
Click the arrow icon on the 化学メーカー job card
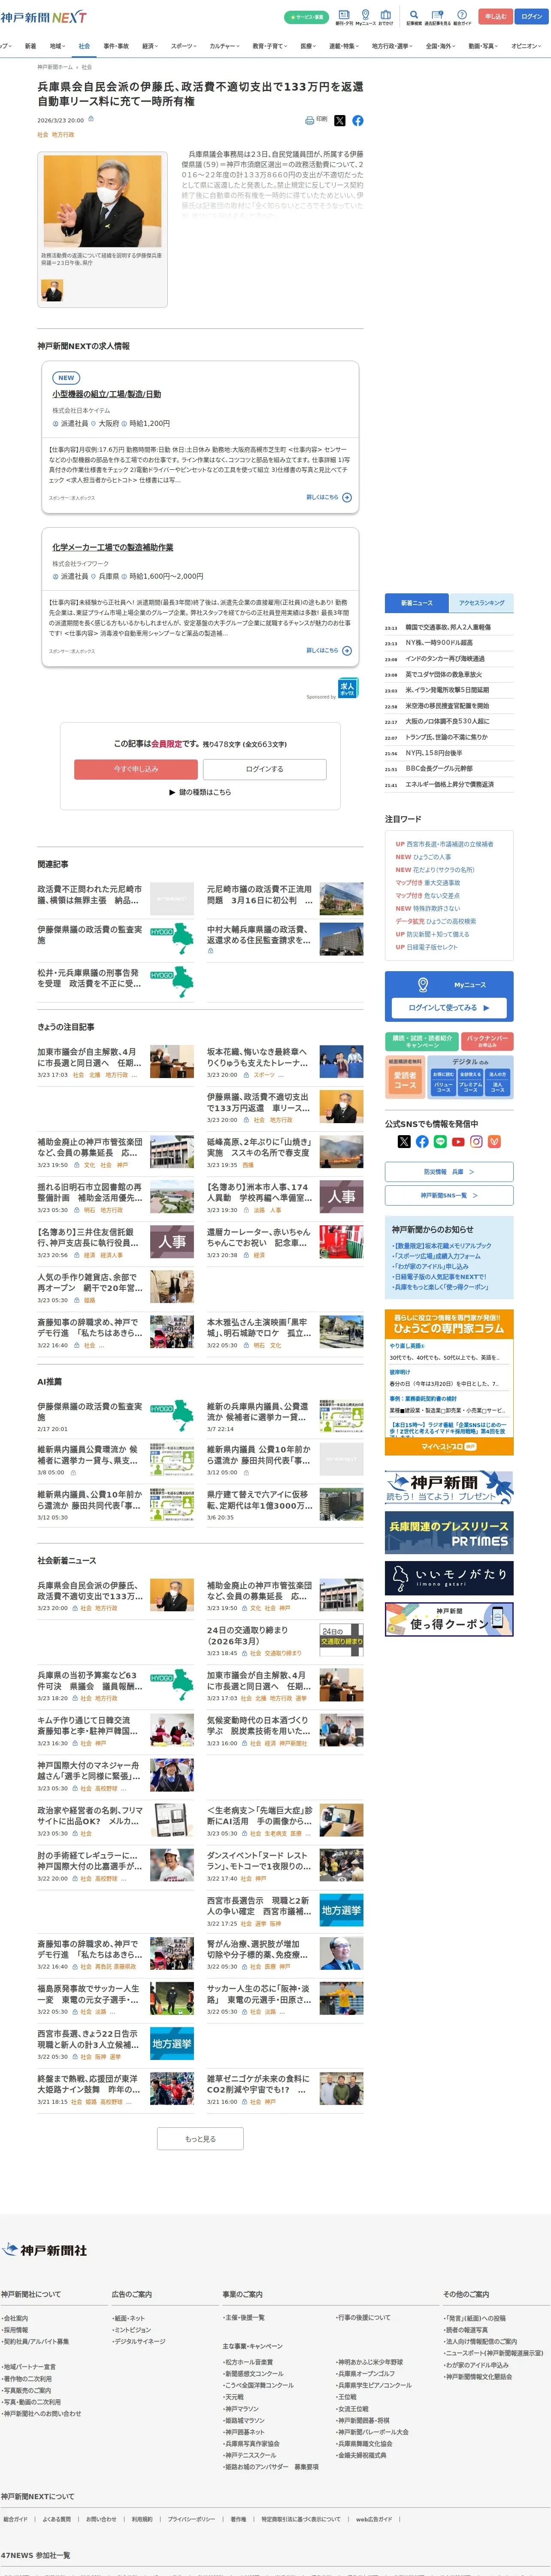click(347, 650)
